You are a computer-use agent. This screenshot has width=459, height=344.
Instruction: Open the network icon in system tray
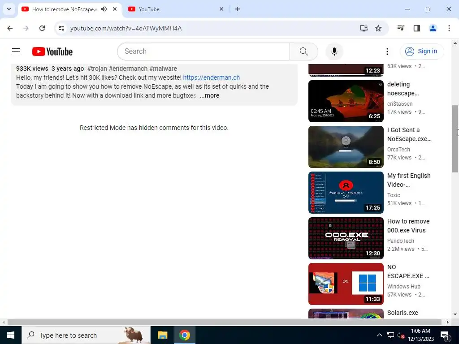point(390,335)
